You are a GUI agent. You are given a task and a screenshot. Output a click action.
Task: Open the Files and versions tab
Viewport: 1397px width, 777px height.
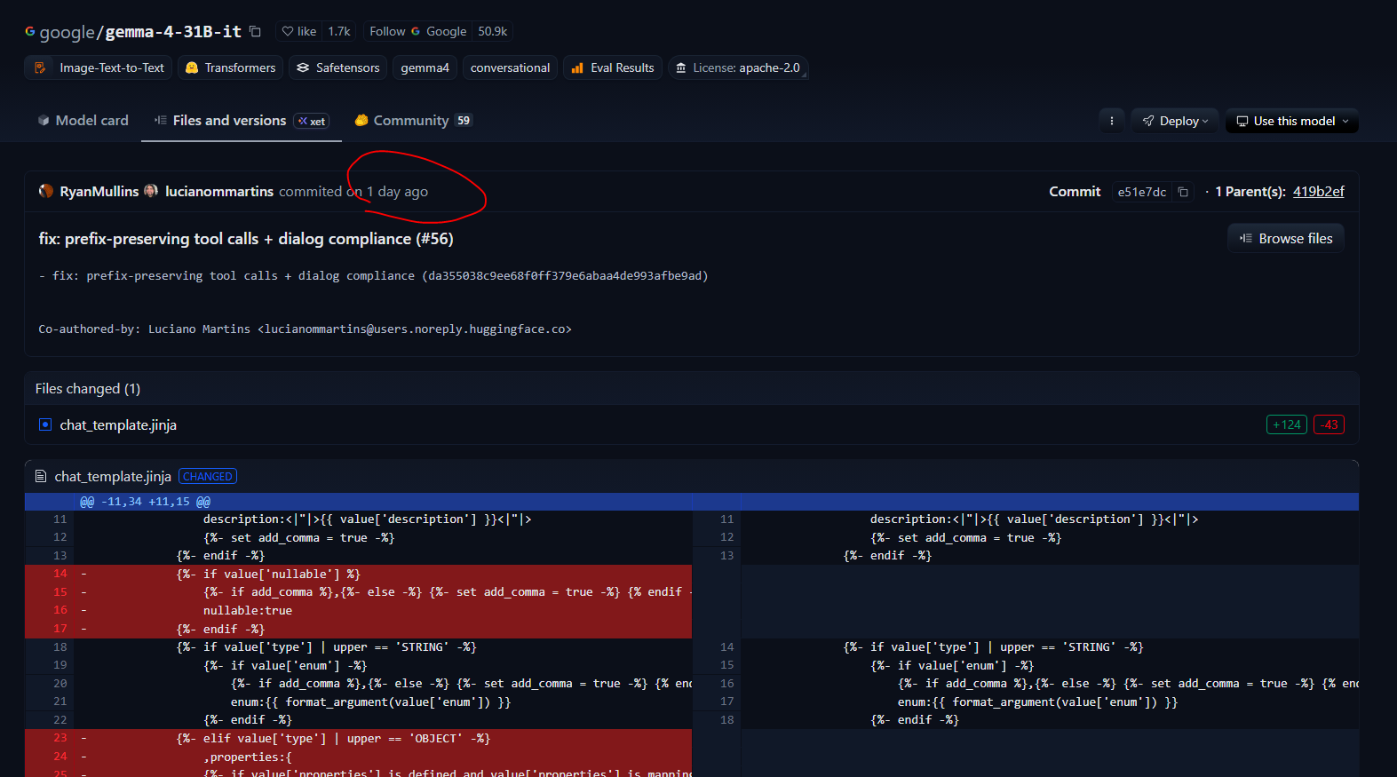(241, 121)
